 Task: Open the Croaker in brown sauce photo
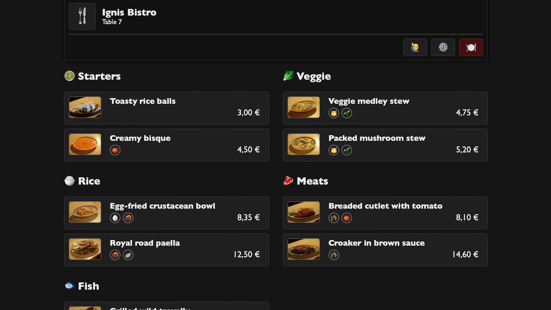304,249
